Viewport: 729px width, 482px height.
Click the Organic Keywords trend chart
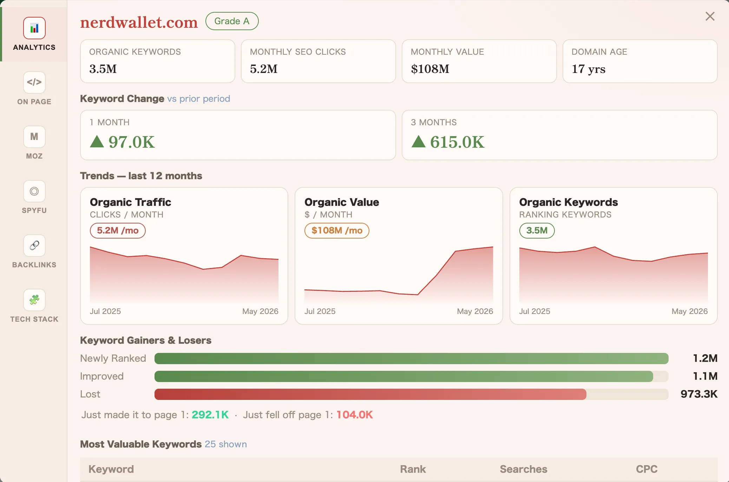click(x=613, y=274)
